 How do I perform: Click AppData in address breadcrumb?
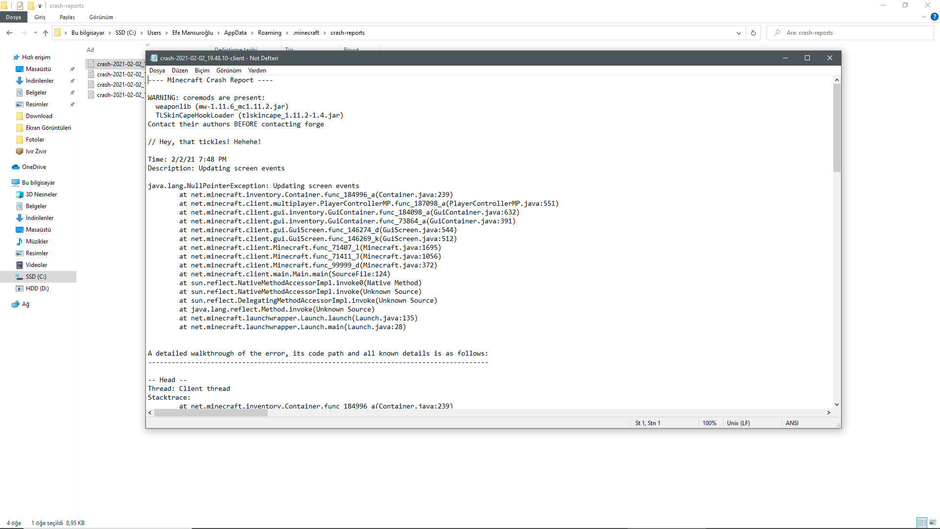(x=235, y=33)
